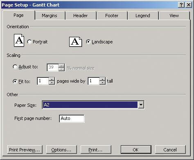The height and width of the screenshot is (160, 194).
Task: Confirm with the OK button
Action: click(136, 150)
